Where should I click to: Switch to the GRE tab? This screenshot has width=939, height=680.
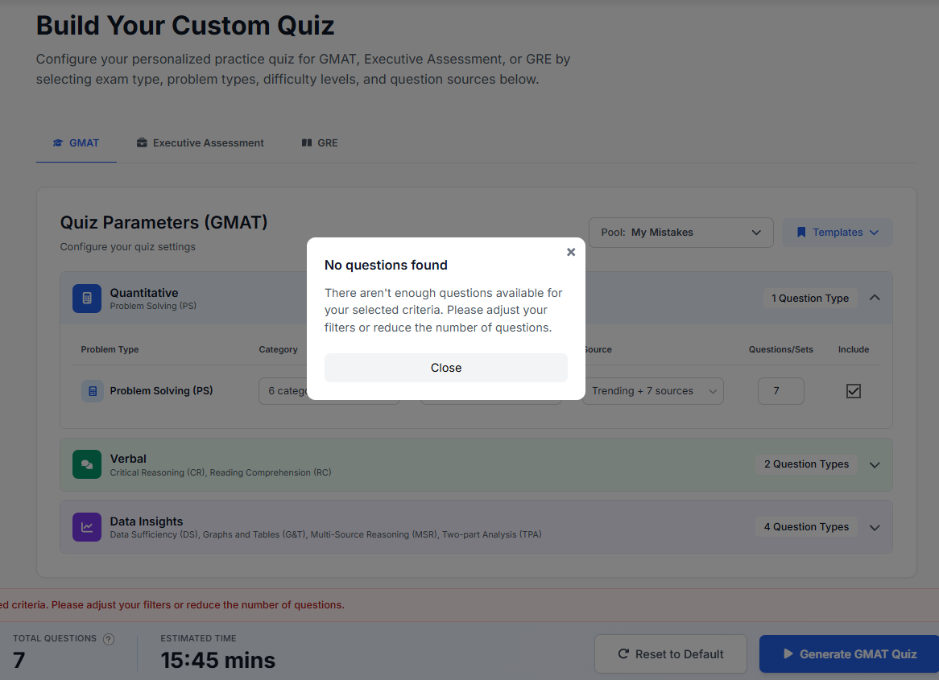click(x=320, y=143)
